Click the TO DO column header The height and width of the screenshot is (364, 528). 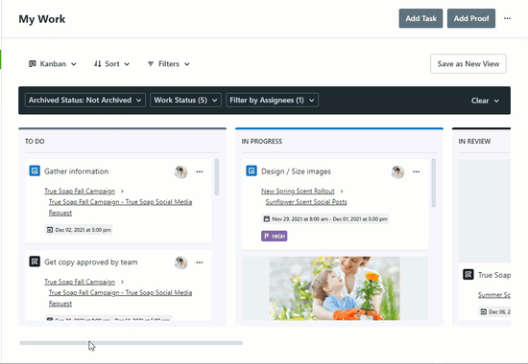coord(35,141)
